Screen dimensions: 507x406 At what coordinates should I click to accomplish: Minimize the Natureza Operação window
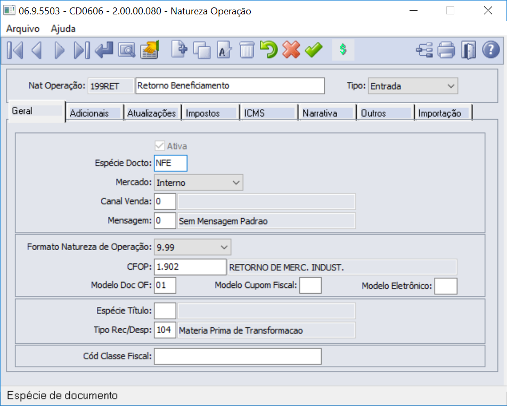pyautogui.click(x=414, y=11)
